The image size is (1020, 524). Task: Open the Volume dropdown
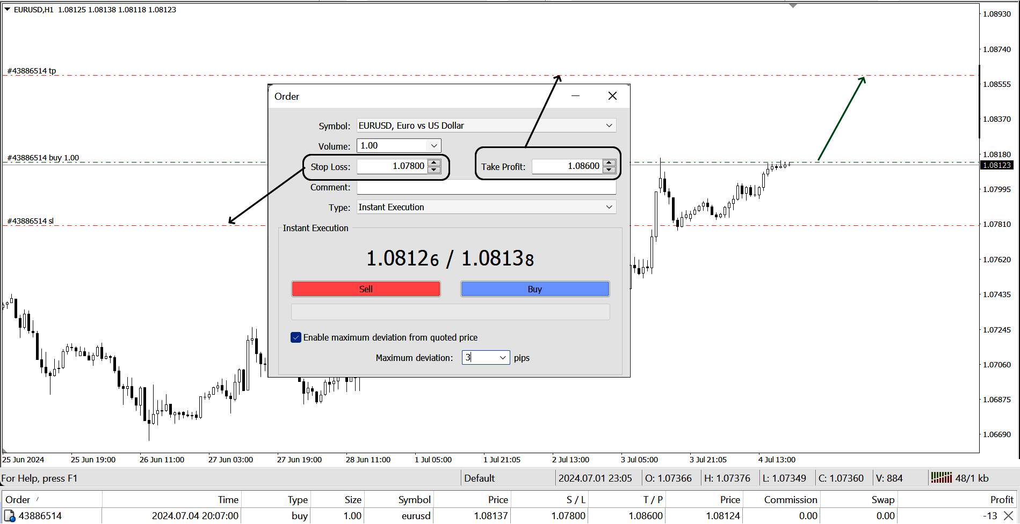pos(434,146)
